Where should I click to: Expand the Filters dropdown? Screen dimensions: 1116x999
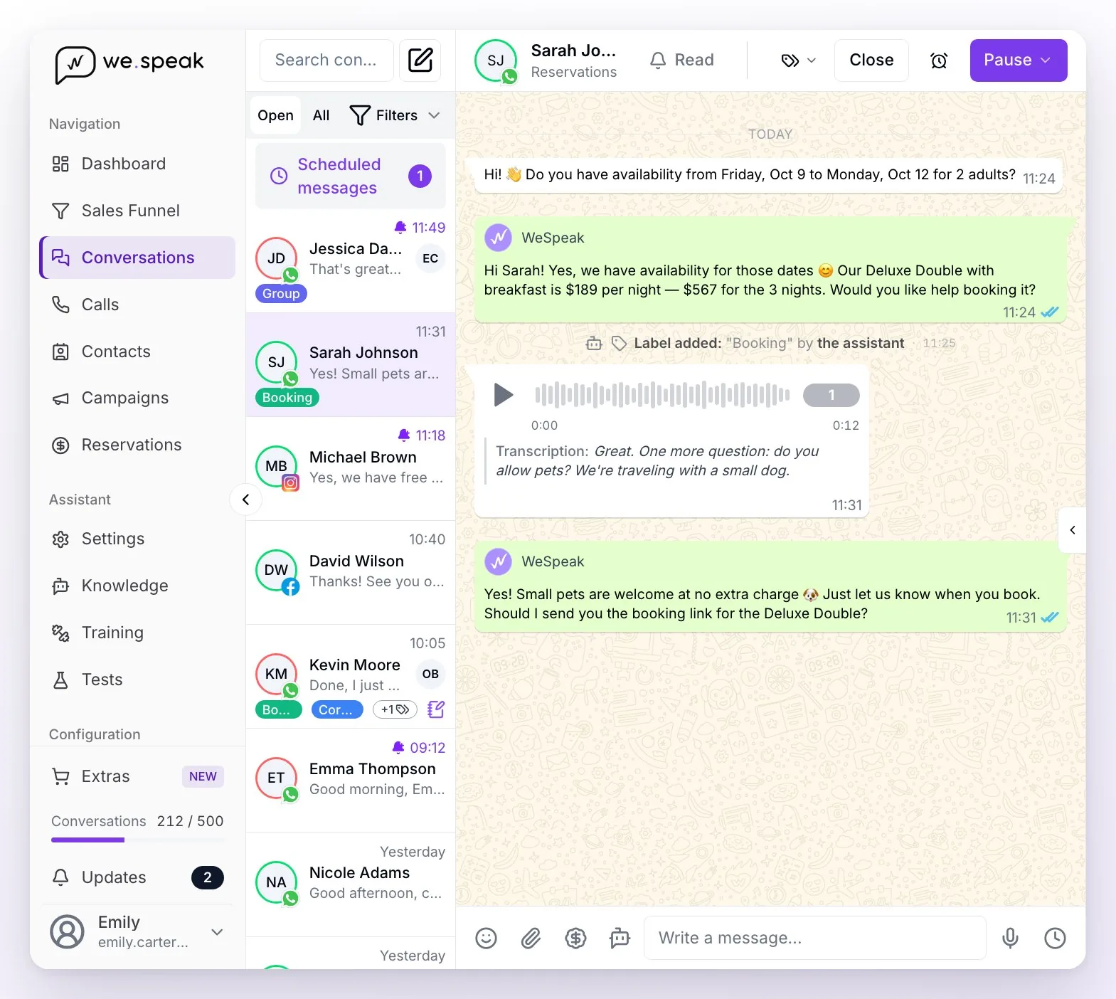click(x=395, y=115)
